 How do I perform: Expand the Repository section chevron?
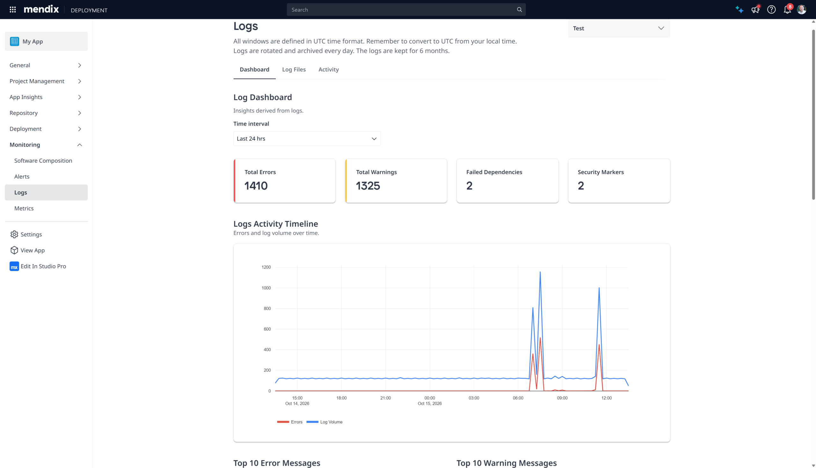80,113
